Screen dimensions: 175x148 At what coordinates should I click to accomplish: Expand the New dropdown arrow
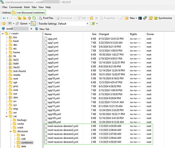point(136,18)
